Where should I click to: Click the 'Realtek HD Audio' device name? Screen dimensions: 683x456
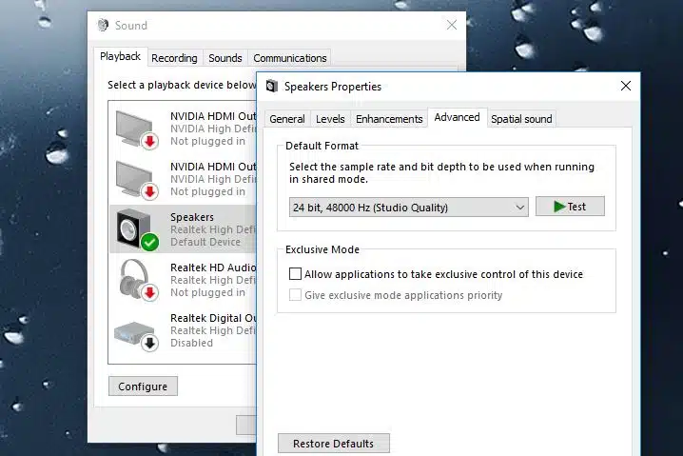213,268
